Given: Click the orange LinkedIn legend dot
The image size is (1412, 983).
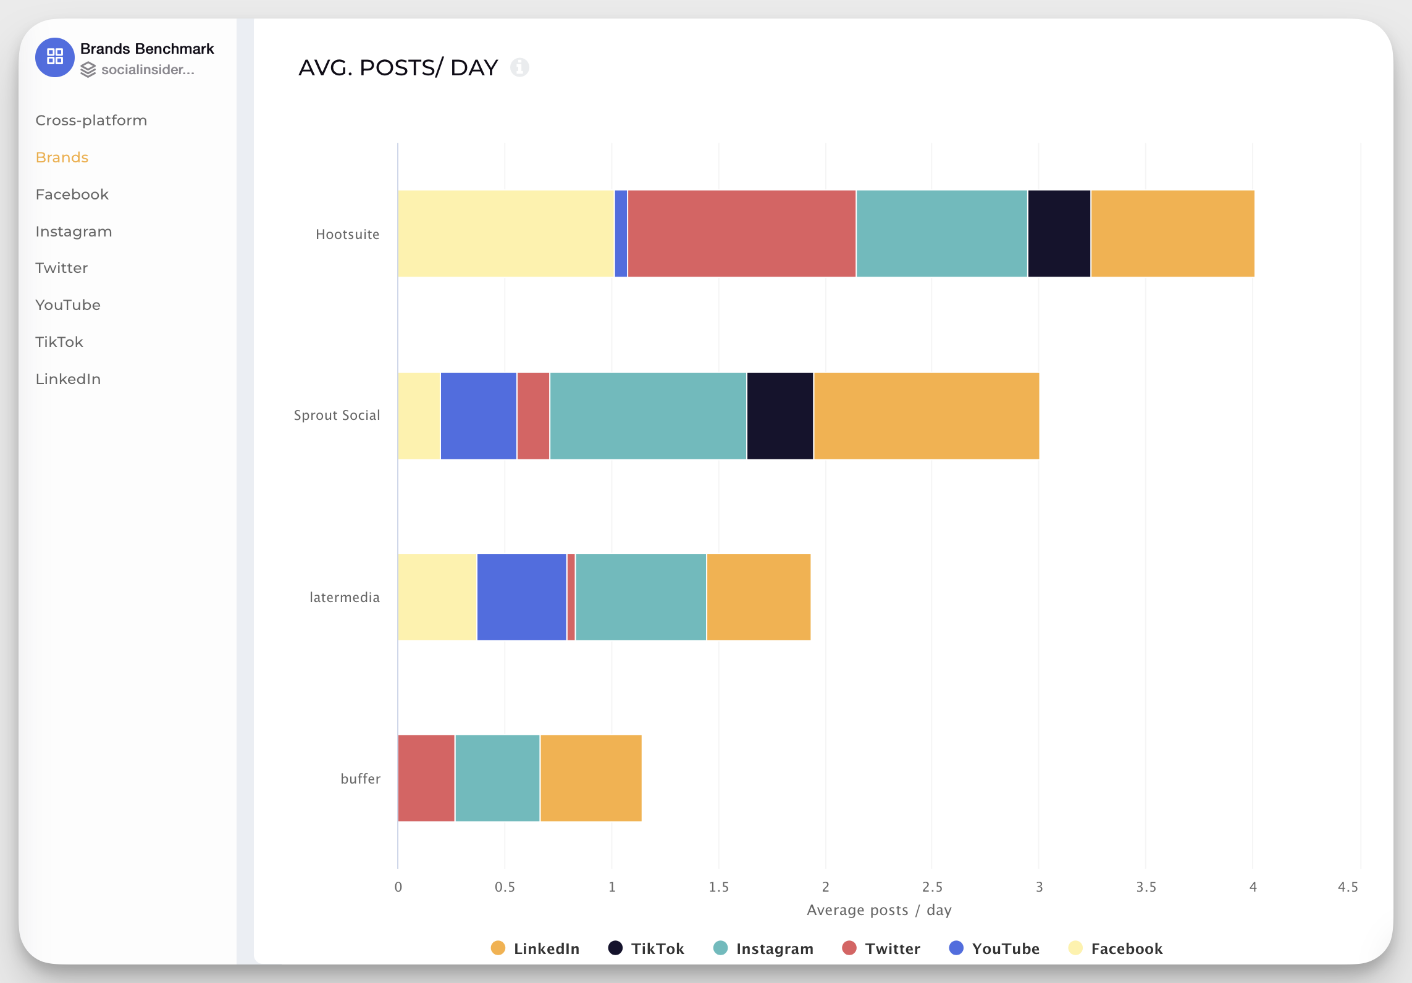Looking at the screenshot, I should click(498, 948).
